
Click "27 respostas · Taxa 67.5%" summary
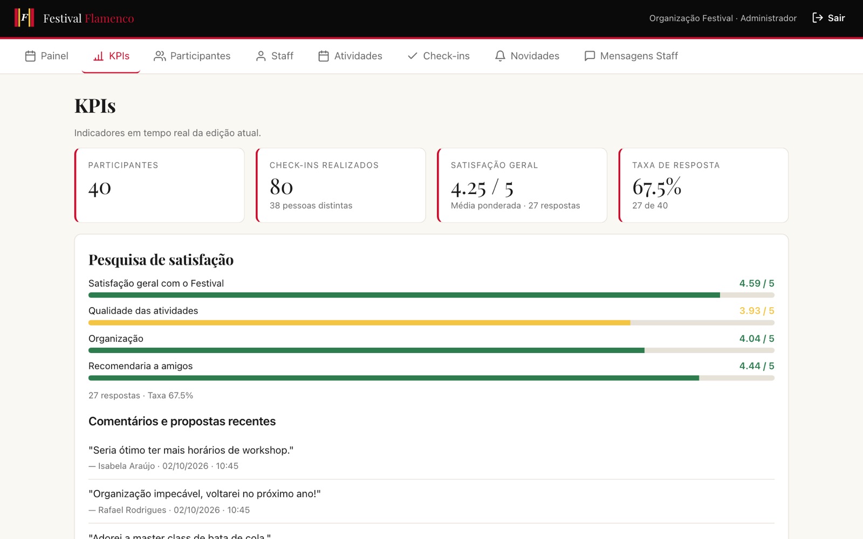141,396
